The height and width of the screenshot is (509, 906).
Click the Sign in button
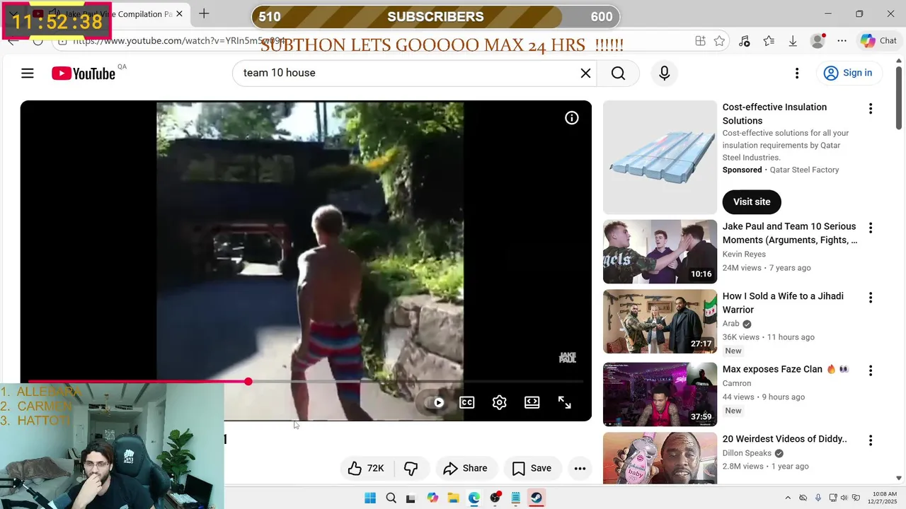click(848, 73)
